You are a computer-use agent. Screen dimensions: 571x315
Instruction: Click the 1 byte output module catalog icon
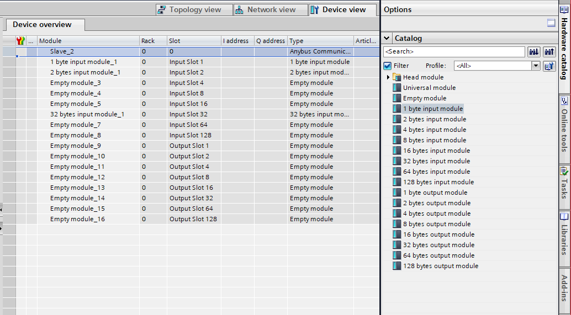coord(396,193)
